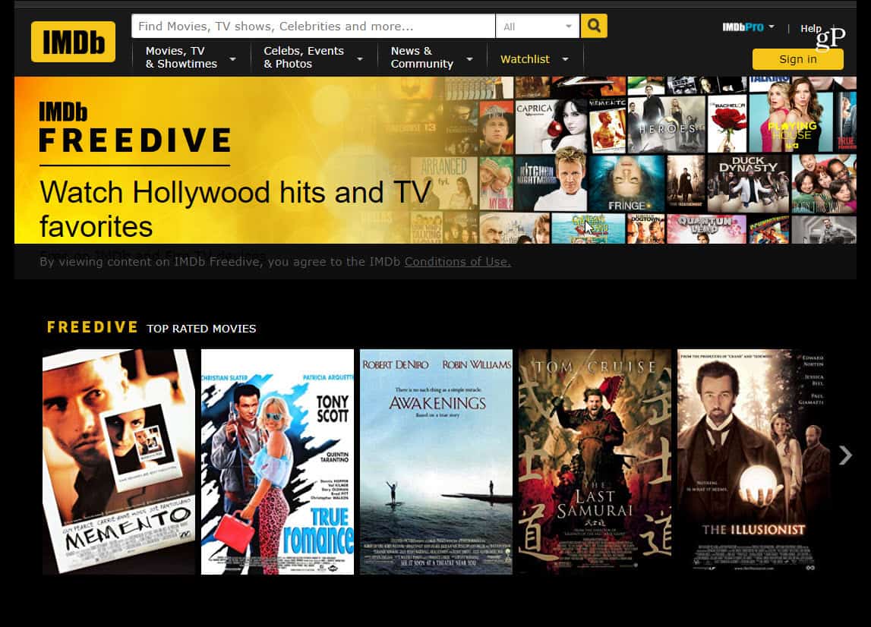Open the True Romance movie poster
The image size is (871, 627).
tap(277, 461)
